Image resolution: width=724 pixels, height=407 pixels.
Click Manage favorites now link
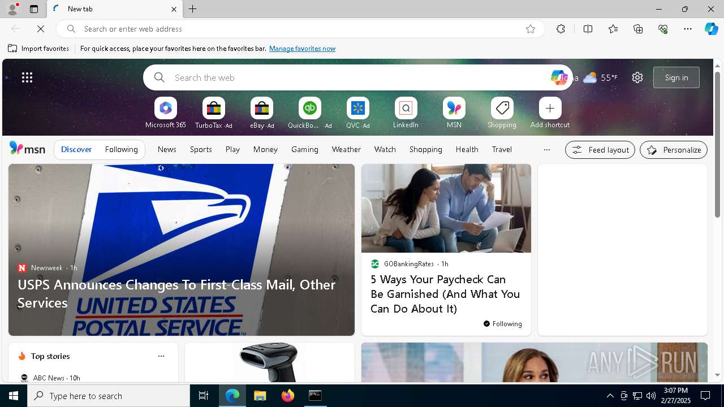302,49
